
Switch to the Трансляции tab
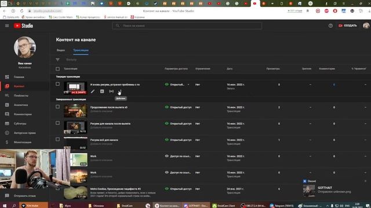point(81,50)
